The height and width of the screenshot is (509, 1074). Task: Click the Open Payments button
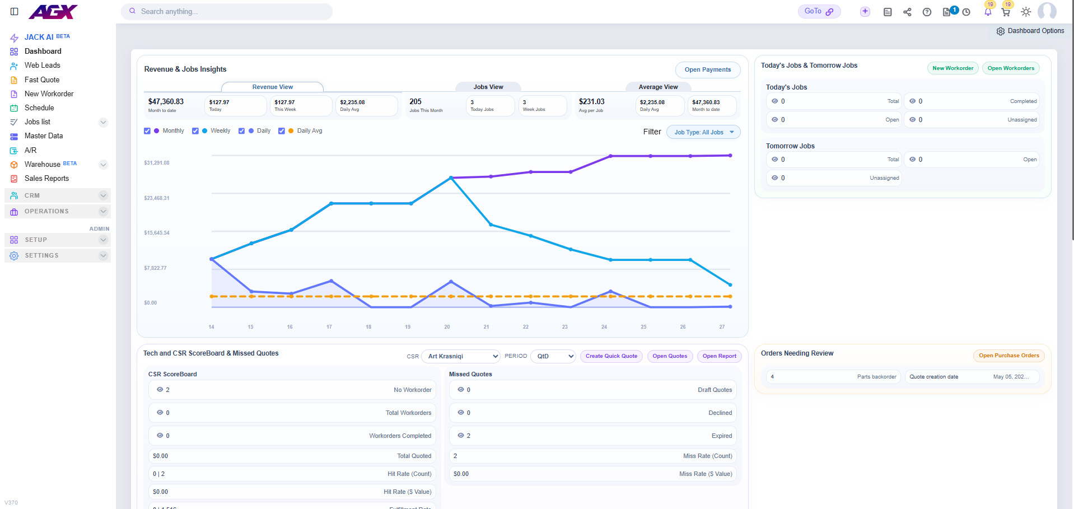[708, 69]
